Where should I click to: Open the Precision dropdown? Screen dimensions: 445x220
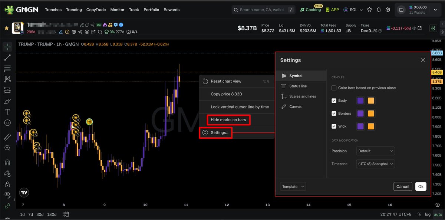(x=375, y=151)
